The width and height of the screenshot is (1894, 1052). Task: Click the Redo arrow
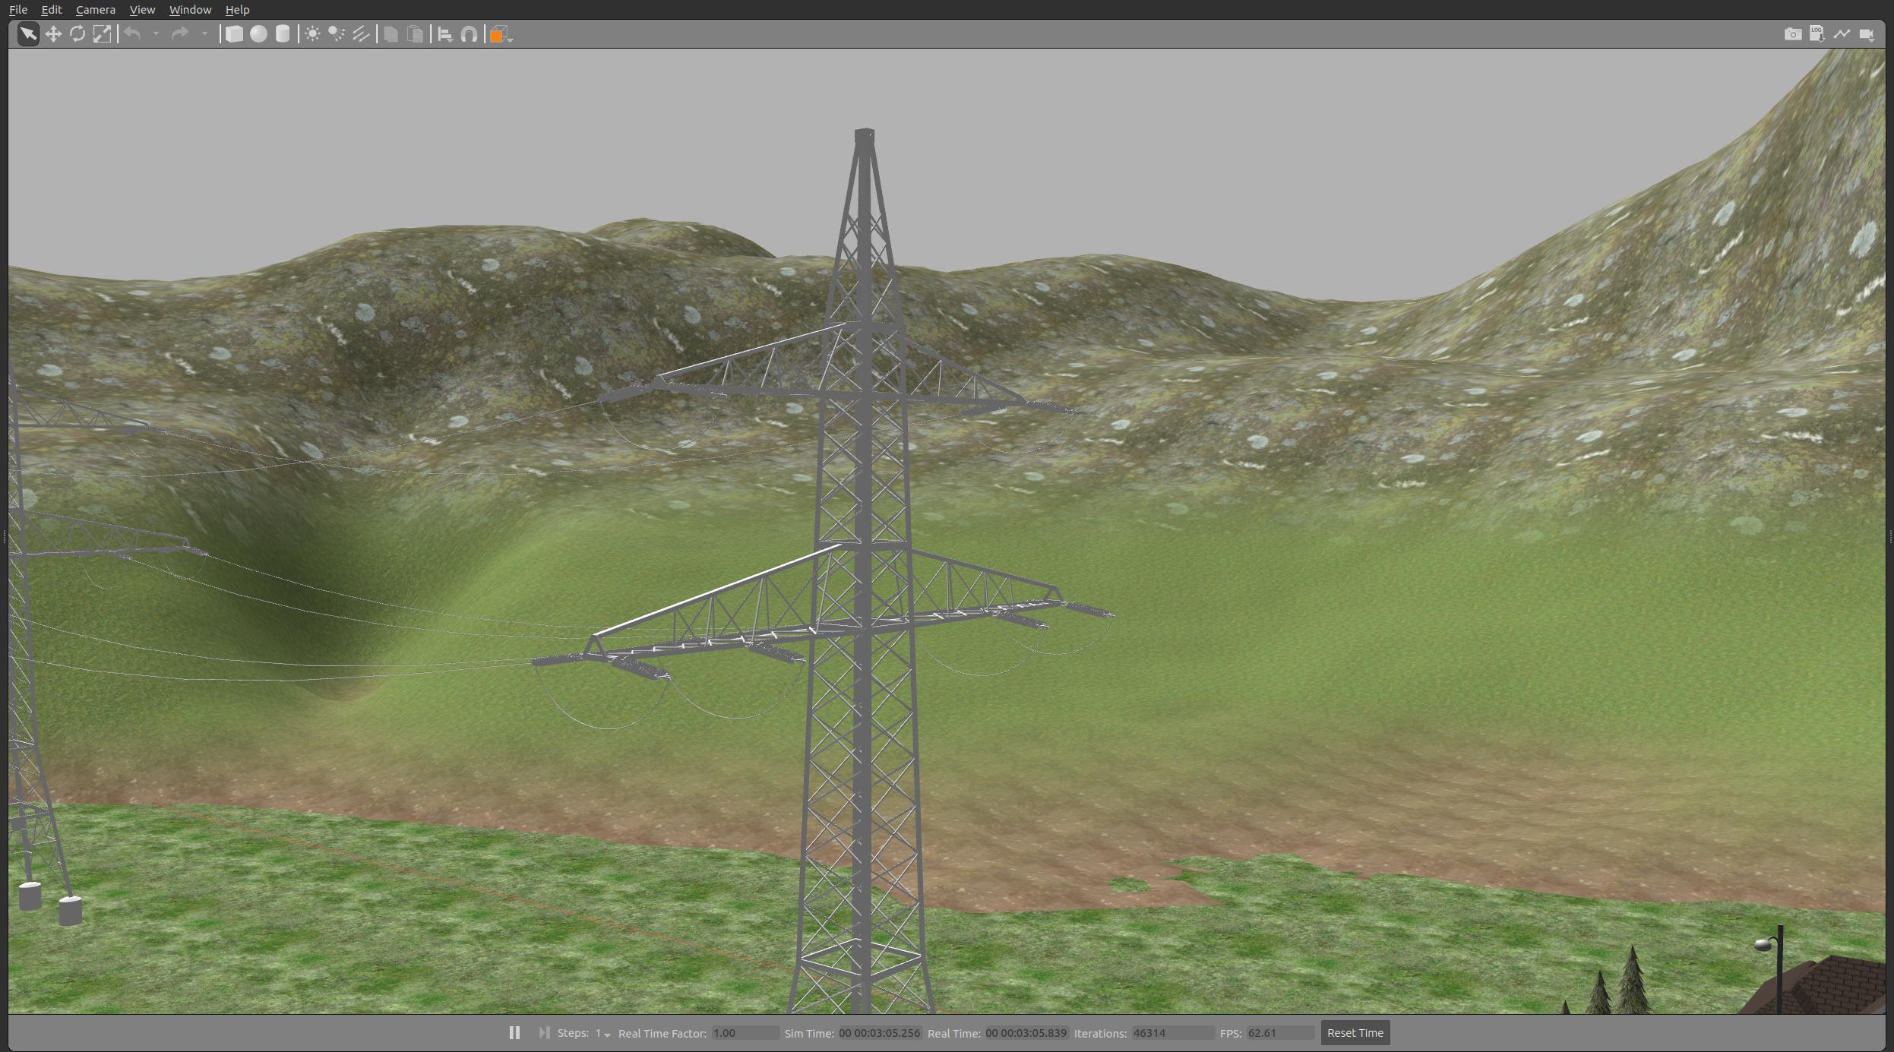180,34
